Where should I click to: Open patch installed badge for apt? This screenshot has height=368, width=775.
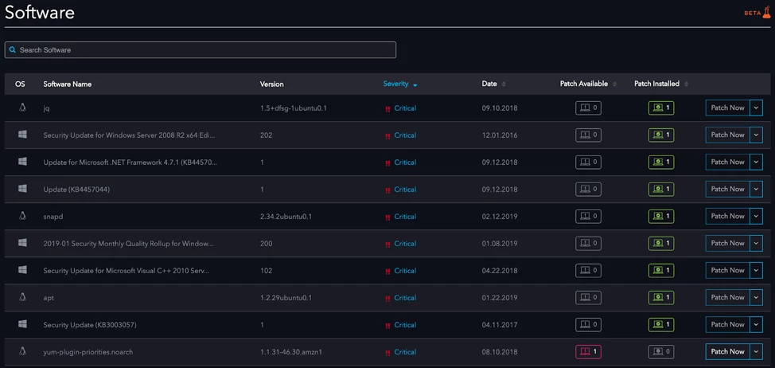pos(661,297)
